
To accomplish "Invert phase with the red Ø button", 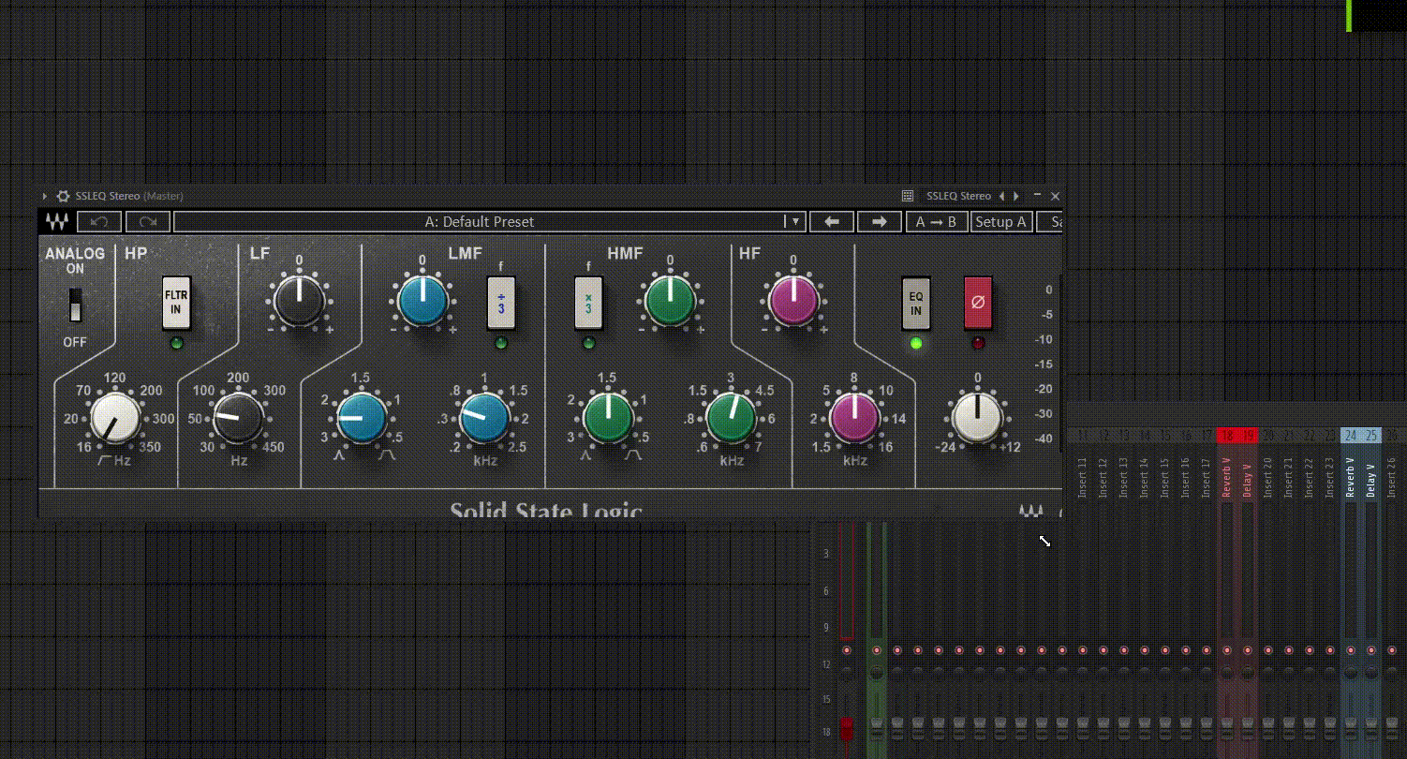I will click(x=978, y=303).
